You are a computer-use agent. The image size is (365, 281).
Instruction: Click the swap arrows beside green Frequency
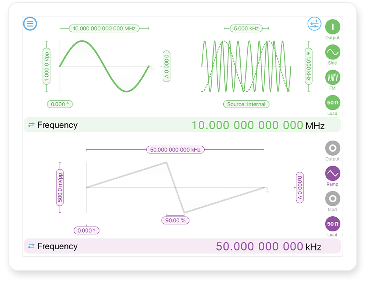[x=31, y=125]
